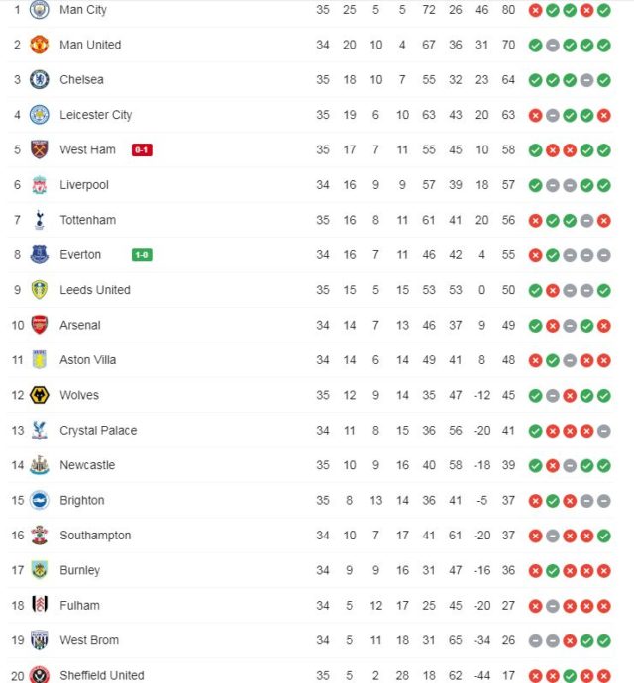Open West Ham's 0-1 live score badge
The image size is (634, 683).
coord(142,150)
